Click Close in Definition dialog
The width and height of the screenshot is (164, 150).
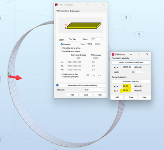[131, 97]
